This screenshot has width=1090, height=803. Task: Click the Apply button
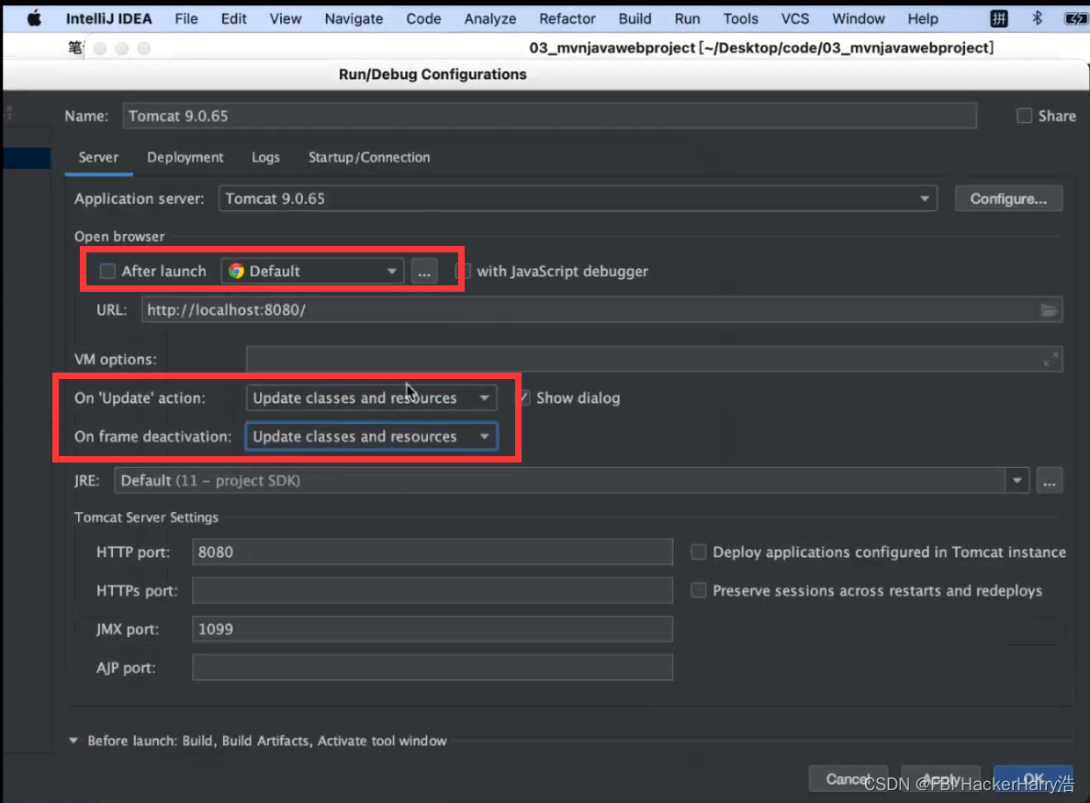point(940,779)
